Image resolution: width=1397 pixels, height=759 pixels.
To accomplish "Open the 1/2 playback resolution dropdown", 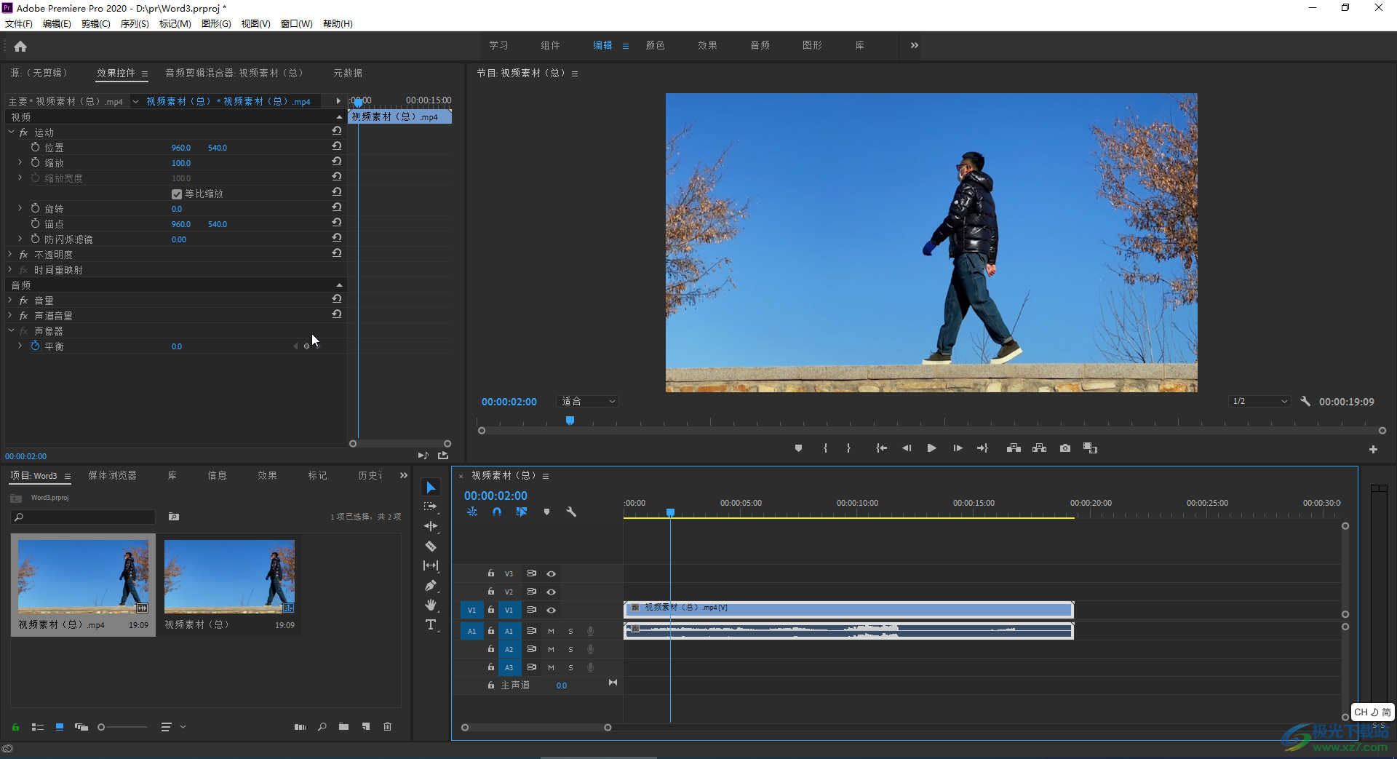I will [x=1259, y=402].
